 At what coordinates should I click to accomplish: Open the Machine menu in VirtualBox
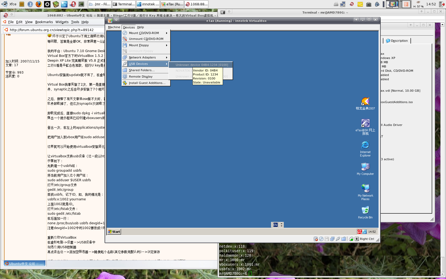click(114, 27)
